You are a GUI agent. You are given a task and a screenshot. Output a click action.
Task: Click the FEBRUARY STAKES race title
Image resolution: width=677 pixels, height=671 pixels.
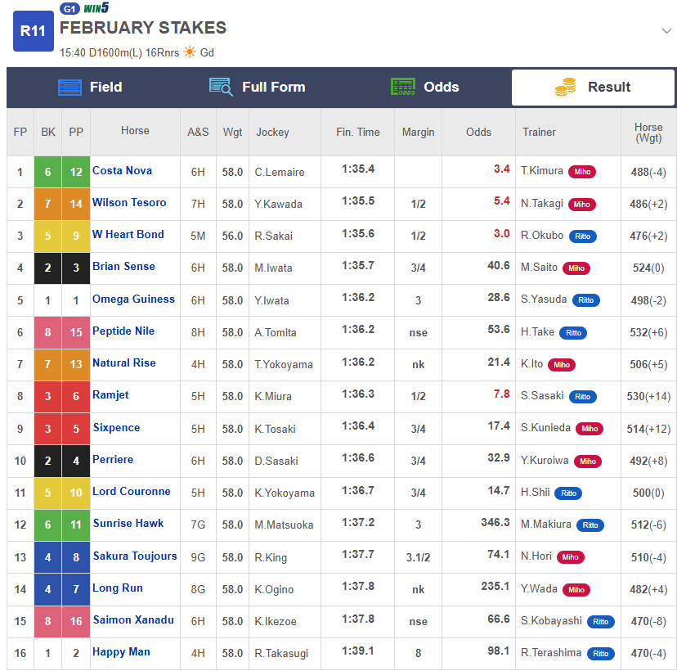coord(143,28)
